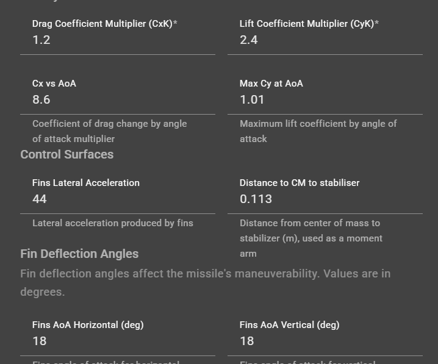438x364 pixels.
Task: Click the Drag Coefficient Multiplier (CxK) label
Action: point(104,24)
